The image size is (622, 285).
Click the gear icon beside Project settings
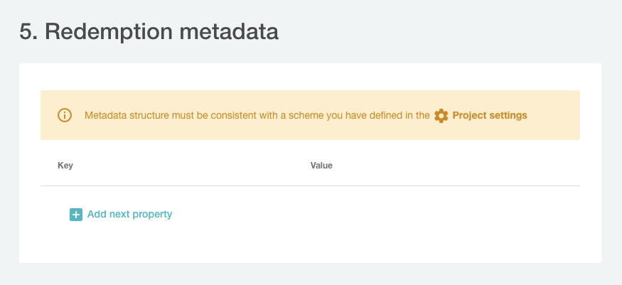pyautogui.click(x=441, y=115)
